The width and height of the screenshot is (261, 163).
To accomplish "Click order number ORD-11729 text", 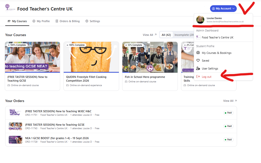I will [31, 142].
